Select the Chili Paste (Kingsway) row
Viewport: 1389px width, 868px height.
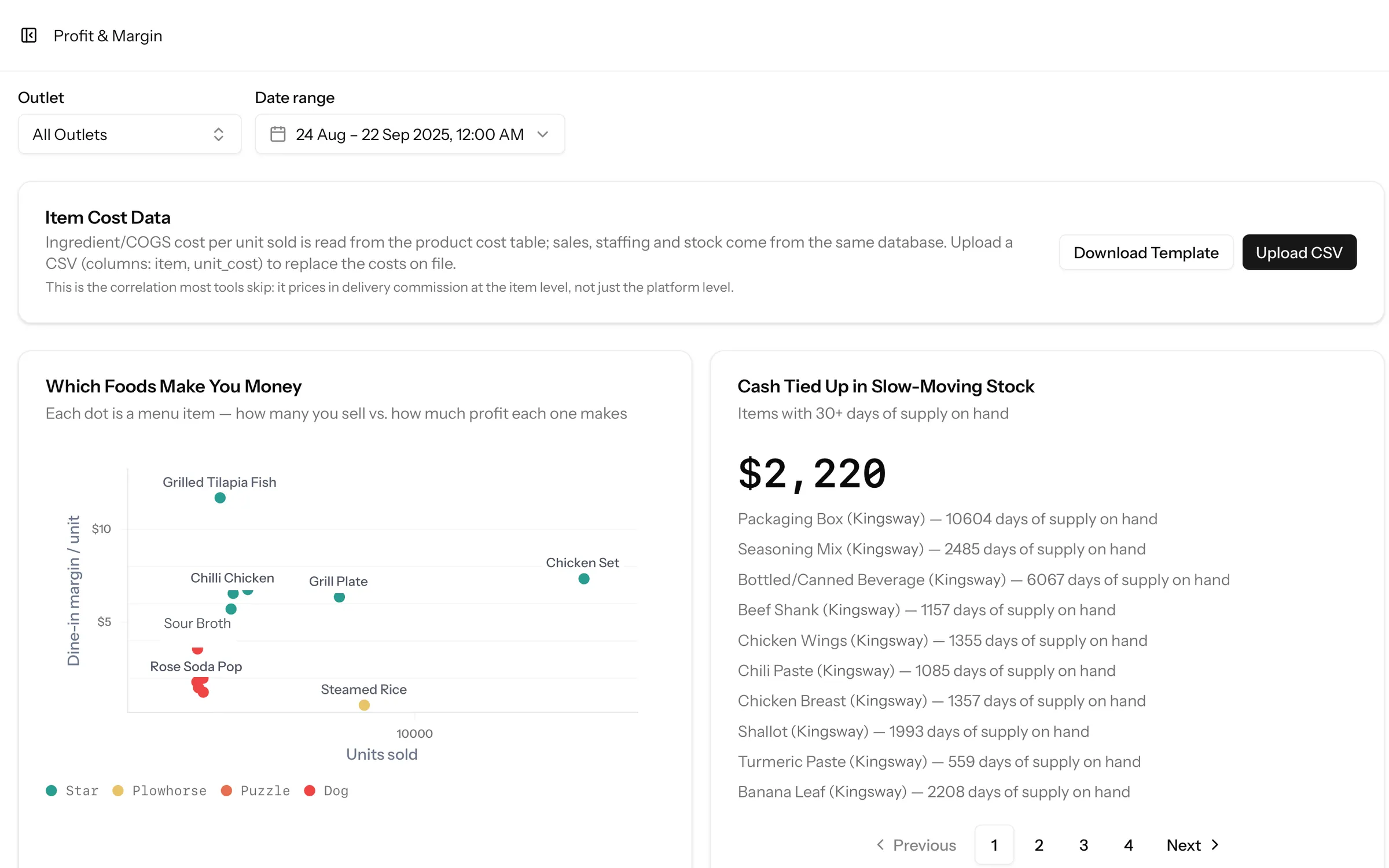[x=927, y=670]
